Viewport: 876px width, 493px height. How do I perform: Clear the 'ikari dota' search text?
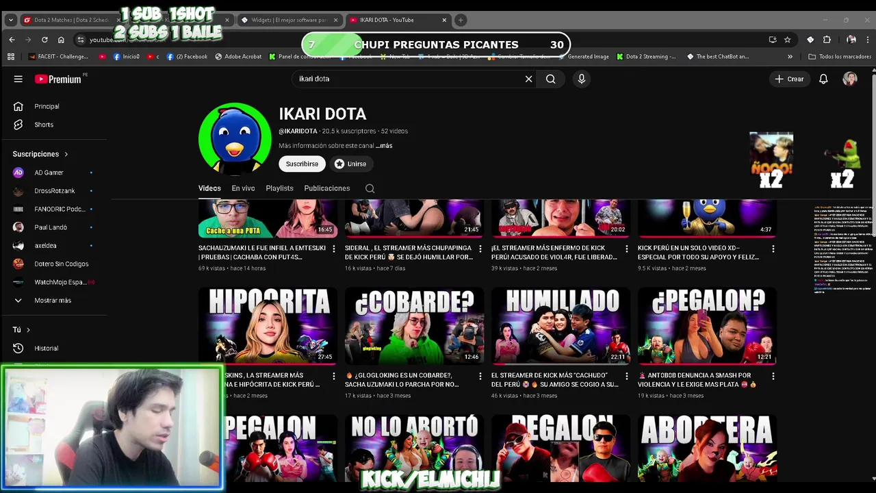pyautogui.click(x=528, y=79)
